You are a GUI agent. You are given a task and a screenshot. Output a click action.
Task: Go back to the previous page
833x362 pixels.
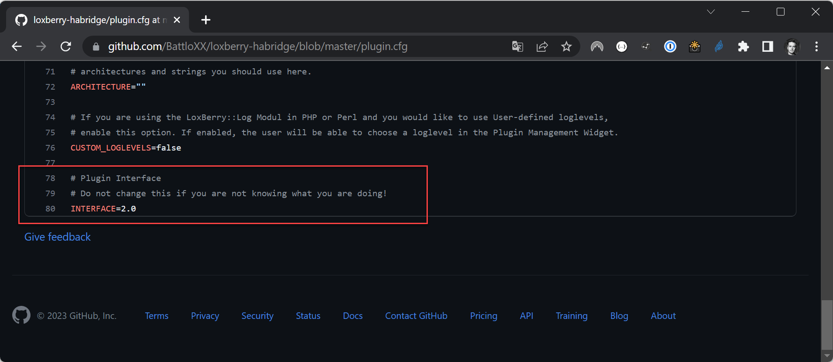(17, 47)
